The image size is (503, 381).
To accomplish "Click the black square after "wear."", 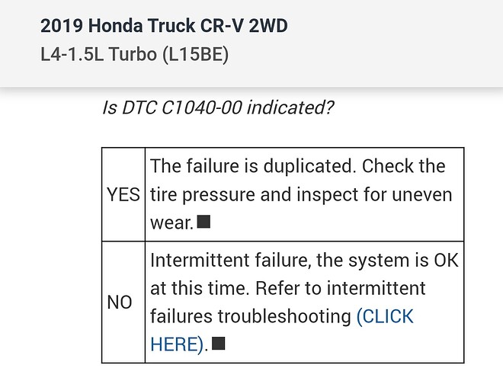I will pyautogui.click(x=203, y=223).
